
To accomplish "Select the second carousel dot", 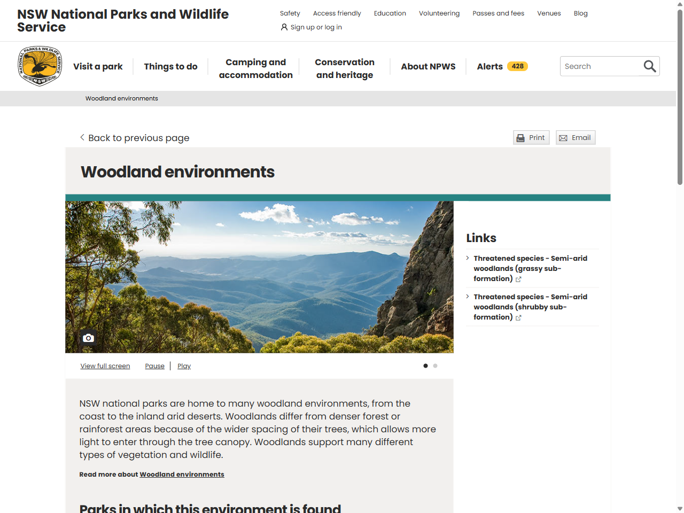I will (x=435, y=366).
